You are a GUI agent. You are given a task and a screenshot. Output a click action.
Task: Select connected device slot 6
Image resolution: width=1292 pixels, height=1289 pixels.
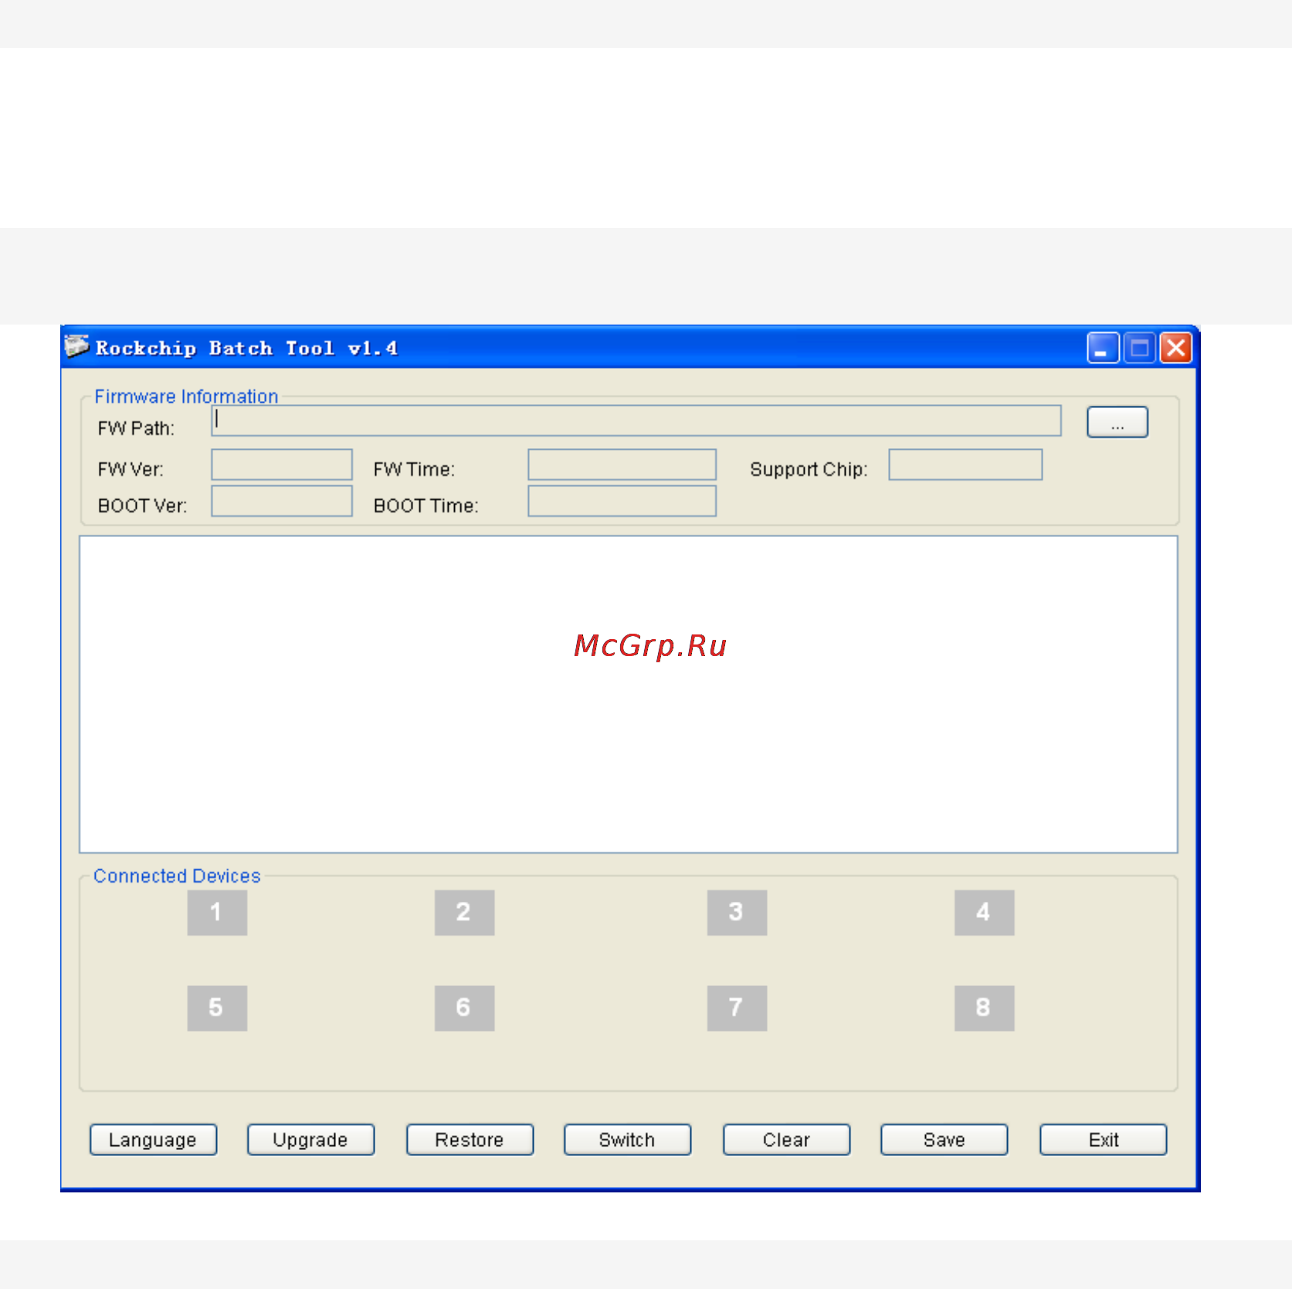click(464, 1008)
